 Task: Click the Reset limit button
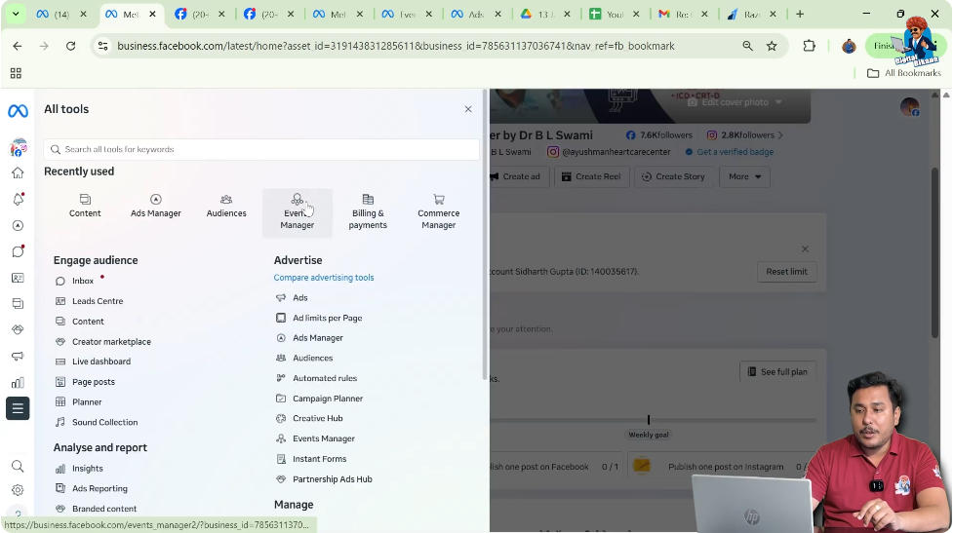pos(786,272)
